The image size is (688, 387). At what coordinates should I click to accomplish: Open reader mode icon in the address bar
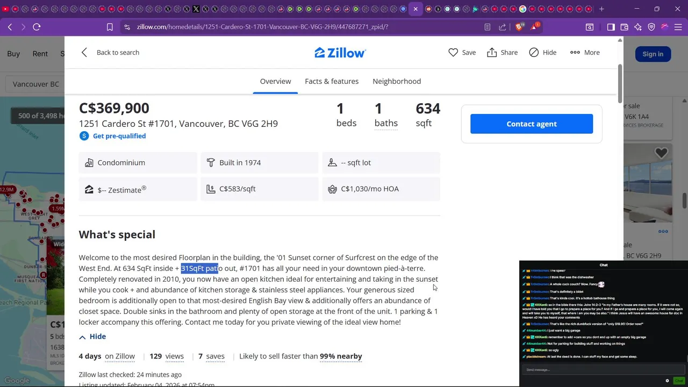tap(488, 27)
